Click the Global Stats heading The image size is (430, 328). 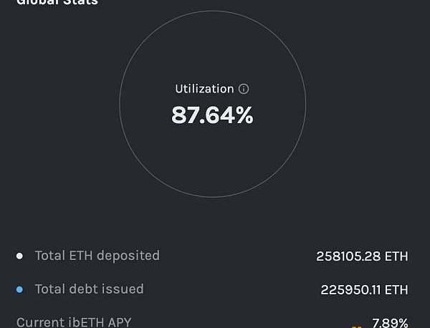57,2
